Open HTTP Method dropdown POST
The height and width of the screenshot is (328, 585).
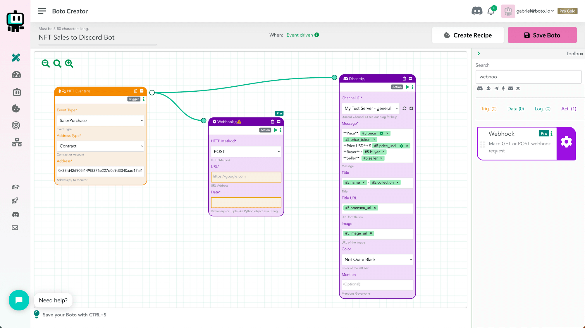[x=246, y=152]
